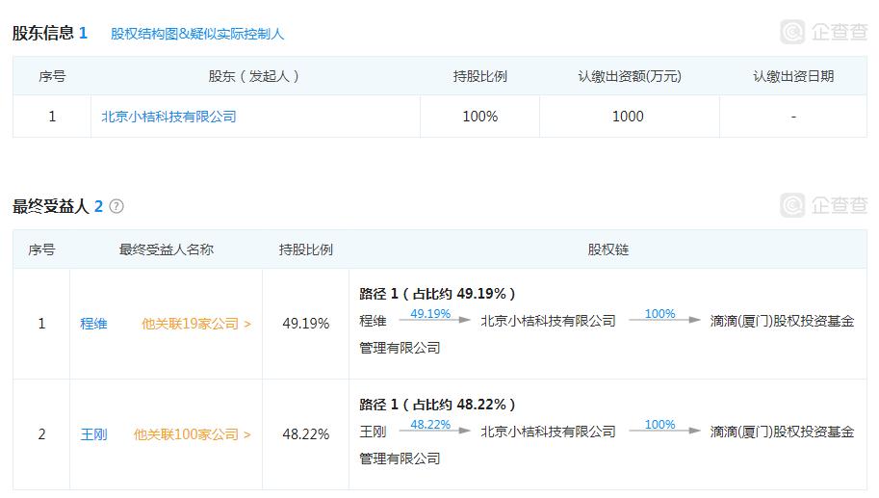Click the 股权链 column header
Viewport: 879px width, 498px height.
[x=608, y=249]
